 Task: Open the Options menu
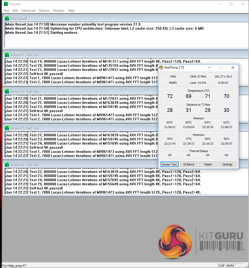click(x=44, y=11)
